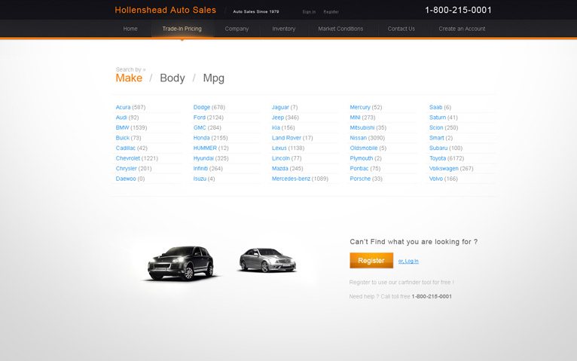This screenshot has height=361, width=577.
Task: Click the Pontiac make link
Action: (359, 169)
